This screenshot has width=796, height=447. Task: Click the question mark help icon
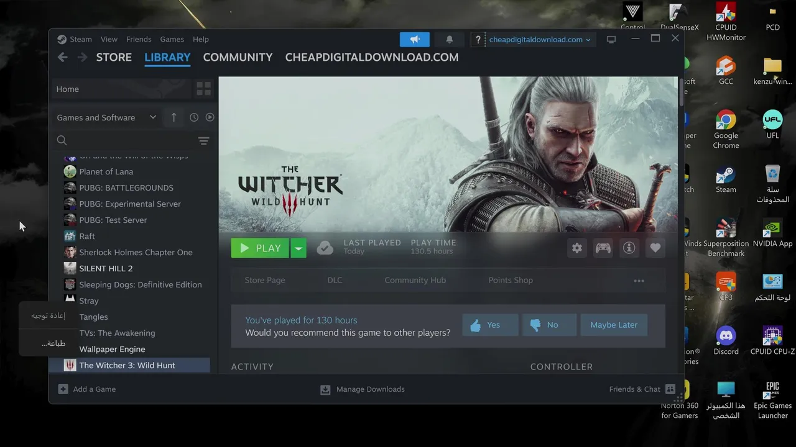[x=478, y=40]
